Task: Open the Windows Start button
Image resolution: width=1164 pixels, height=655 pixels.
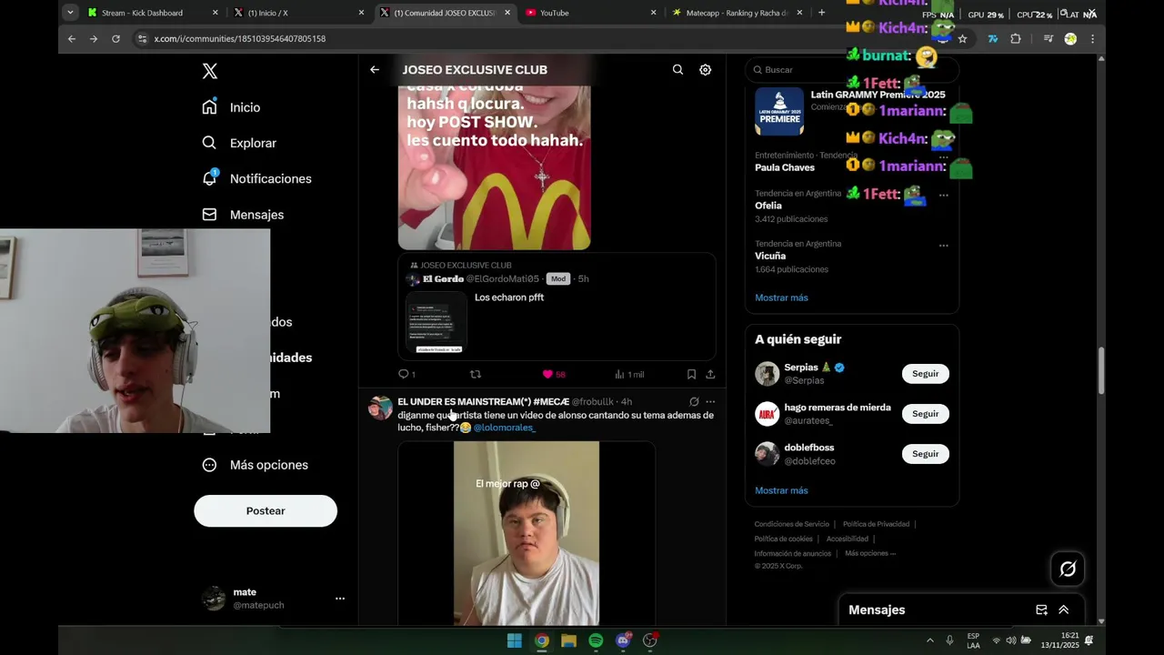Action: (514, 640)
